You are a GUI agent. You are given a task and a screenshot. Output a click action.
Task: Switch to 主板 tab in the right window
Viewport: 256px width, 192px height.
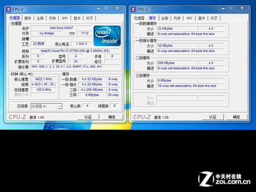coord(165,18)
